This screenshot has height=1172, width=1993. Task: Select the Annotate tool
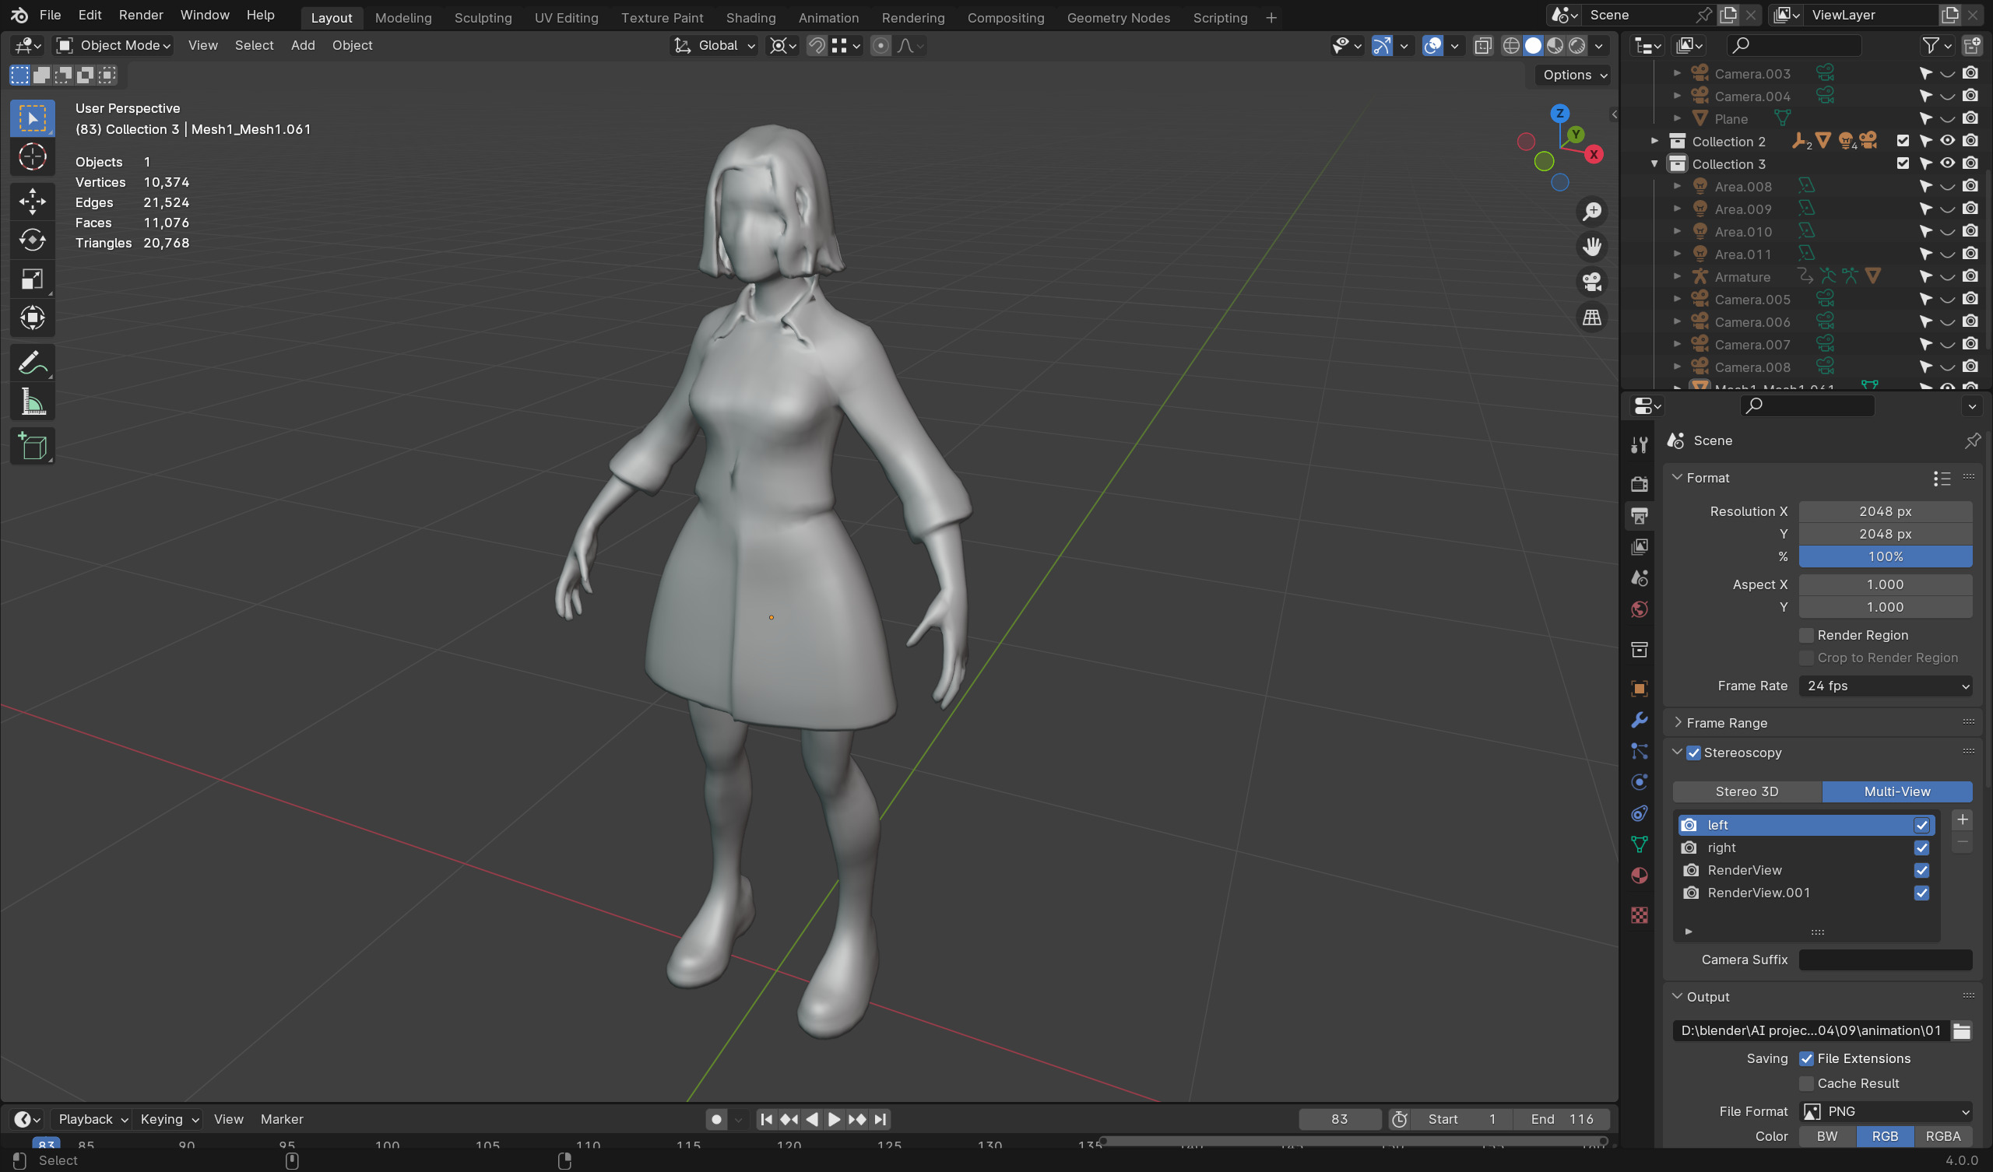click(x=33, y=363)
